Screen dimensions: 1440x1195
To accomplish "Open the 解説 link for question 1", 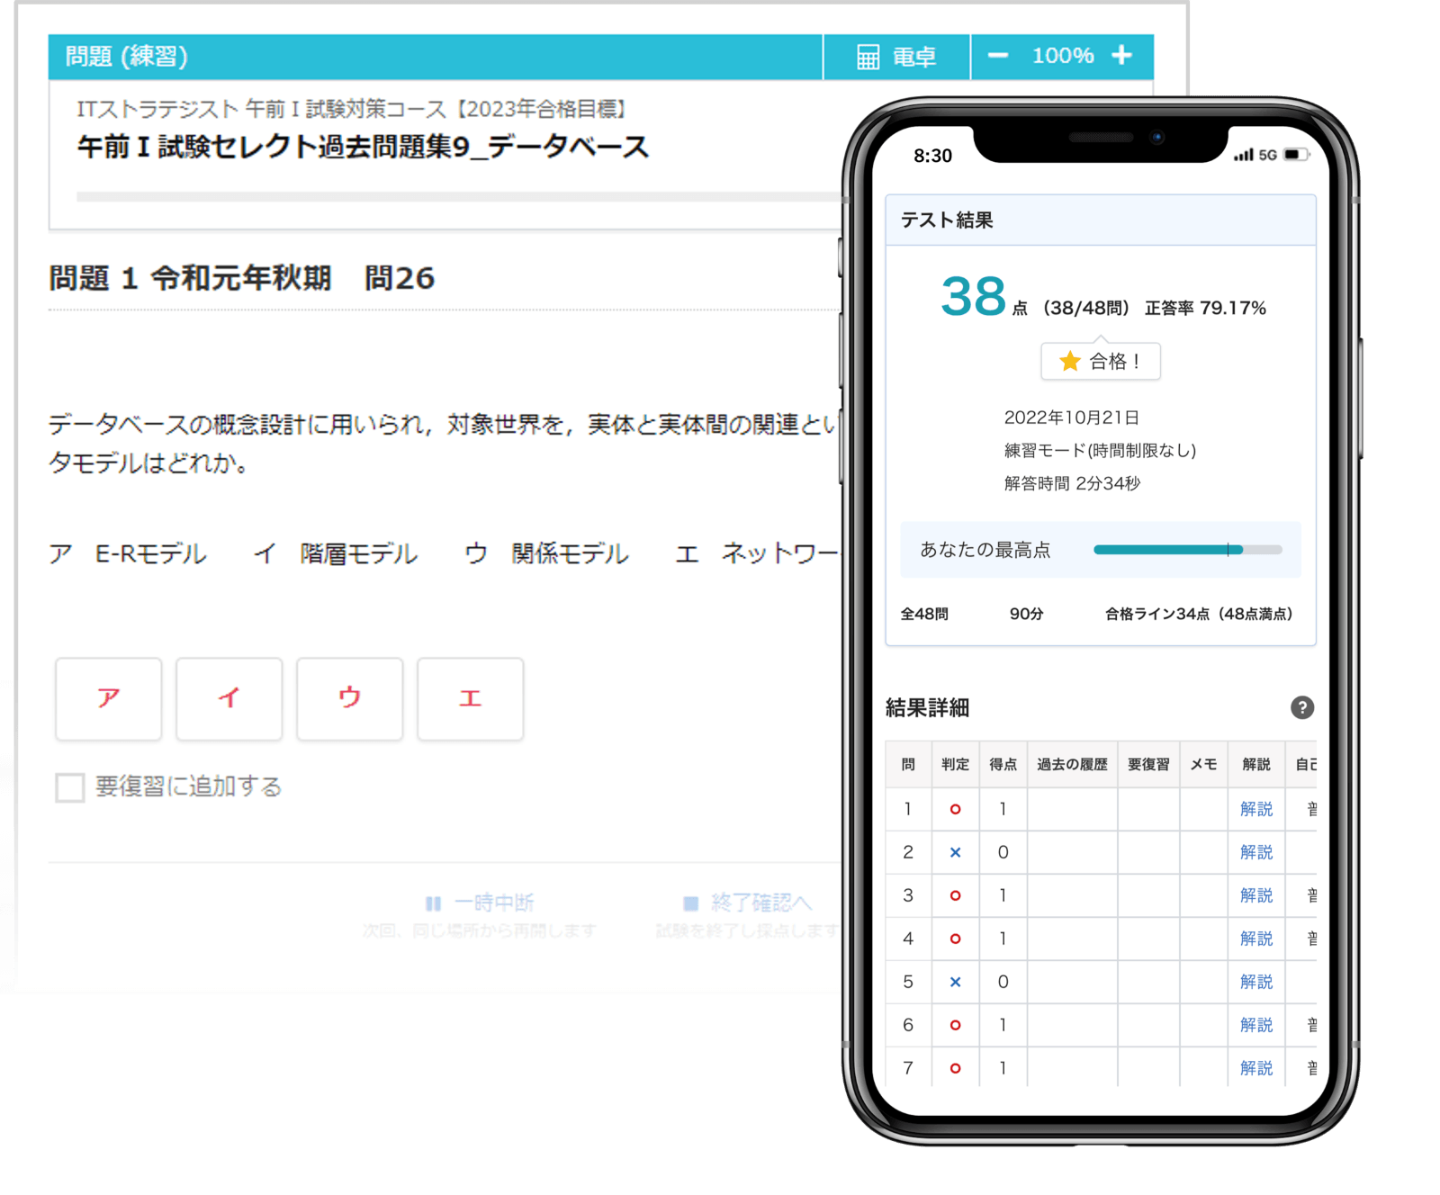I will pyautogui.click(x=1255, y=809).
